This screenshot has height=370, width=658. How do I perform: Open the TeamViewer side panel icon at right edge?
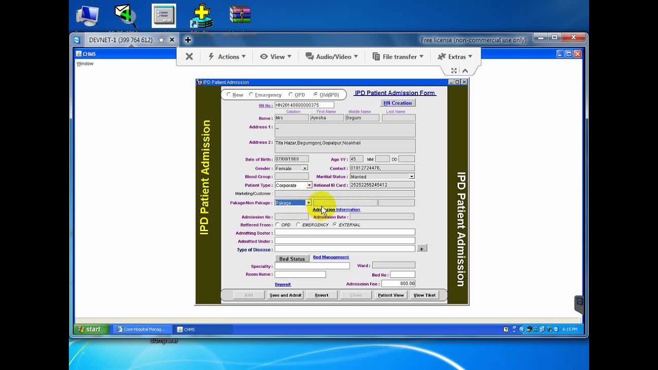pos(579,302)
